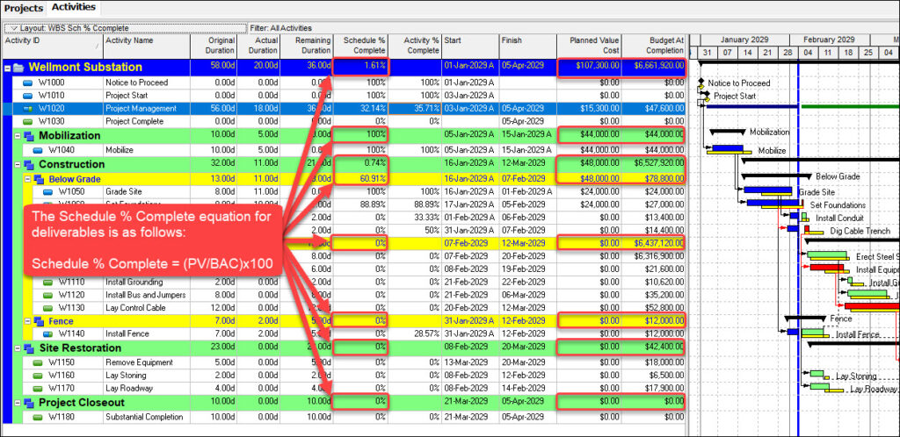Image resolution: width=900 pixels, height=437 pixels.
Task: Click the W1020 activity icon
Action: tap(28, 108)
